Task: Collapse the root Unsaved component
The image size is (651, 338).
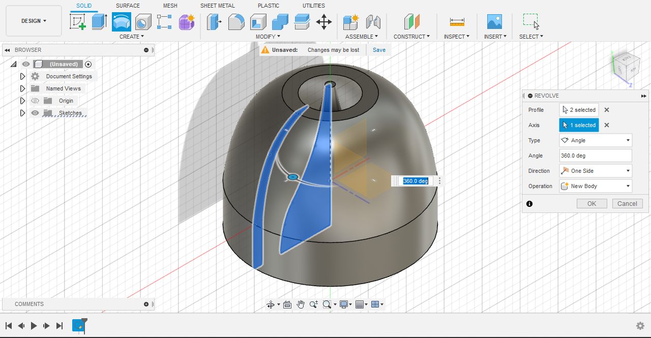Action: pyautogui.click(x=14, y=64)
